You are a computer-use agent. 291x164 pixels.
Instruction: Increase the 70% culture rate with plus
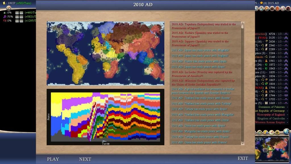pos(17,17)
